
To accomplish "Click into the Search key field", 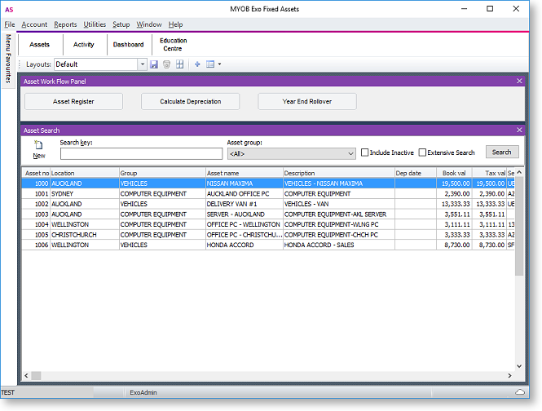I will [x=140, y=153].
